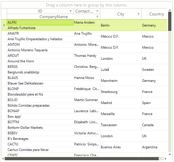
Task: Select the Alfreds Futterkiste cell
Action: 53,28
